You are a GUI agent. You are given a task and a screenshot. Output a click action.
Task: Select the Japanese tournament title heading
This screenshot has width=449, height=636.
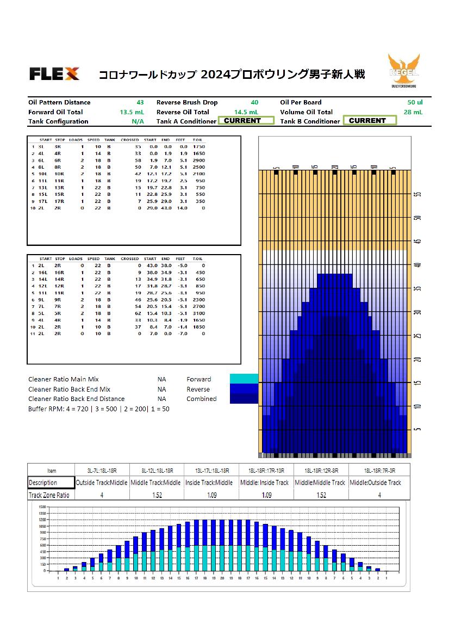[232, 74]
